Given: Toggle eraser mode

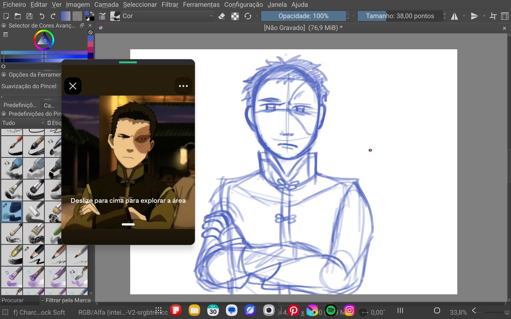Looking at the screenshot, I should click(x=221, y=16).
